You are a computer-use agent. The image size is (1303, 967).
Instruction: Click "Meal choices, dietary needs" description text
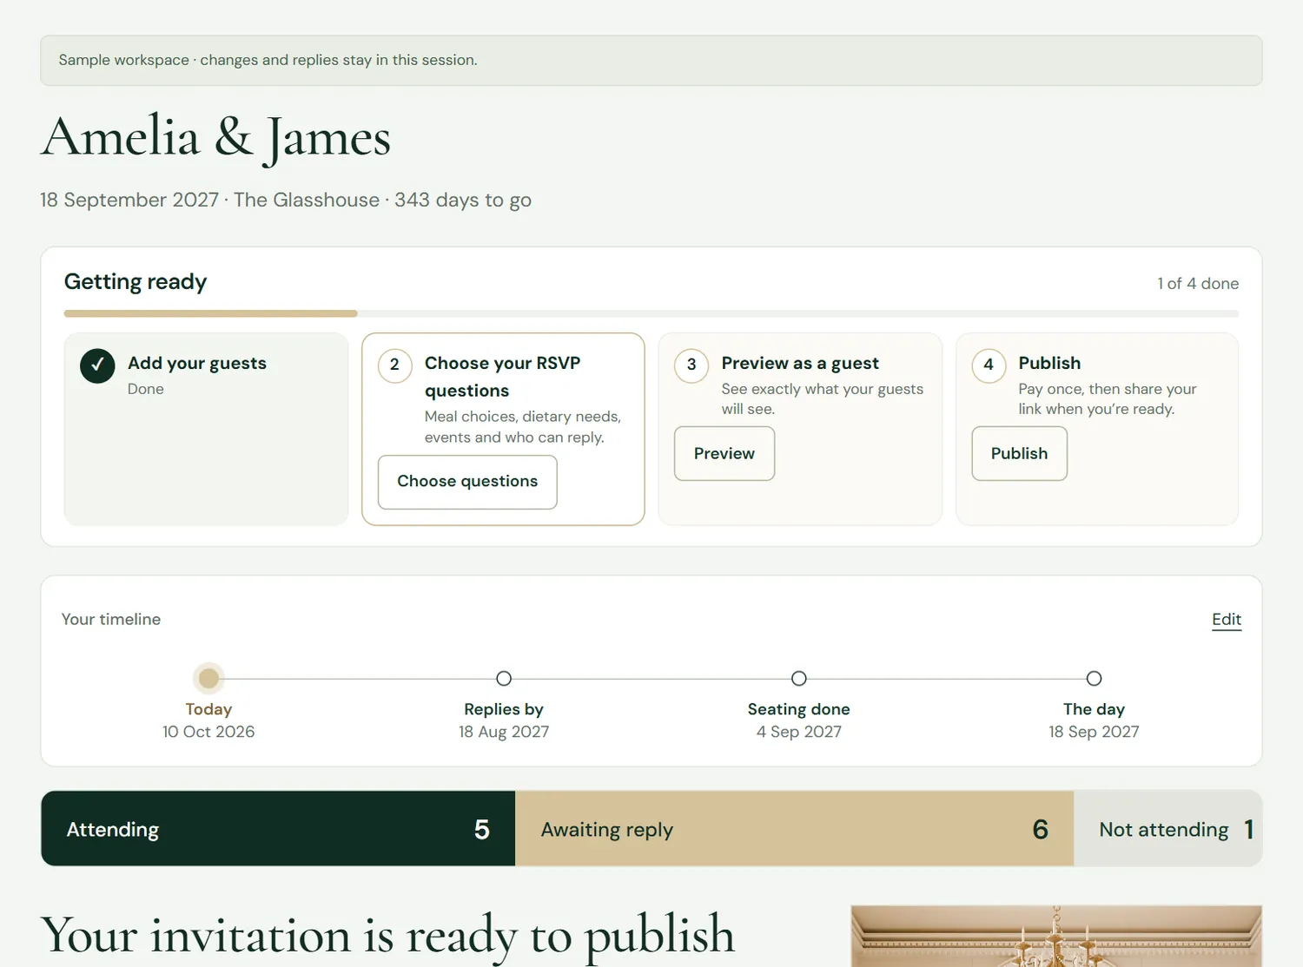point(523,427)
